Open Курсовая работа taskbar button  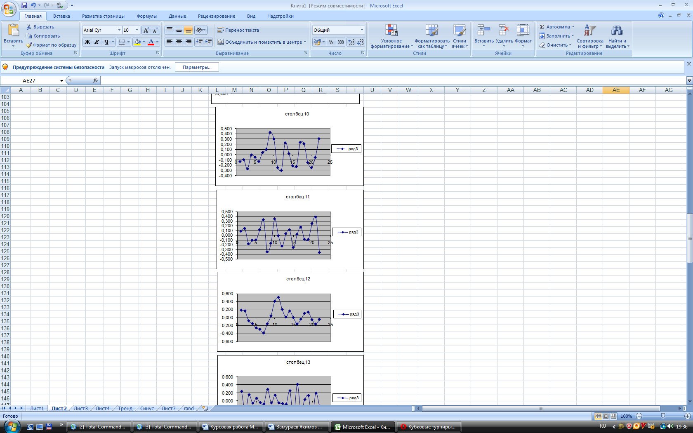click(231, 427)
